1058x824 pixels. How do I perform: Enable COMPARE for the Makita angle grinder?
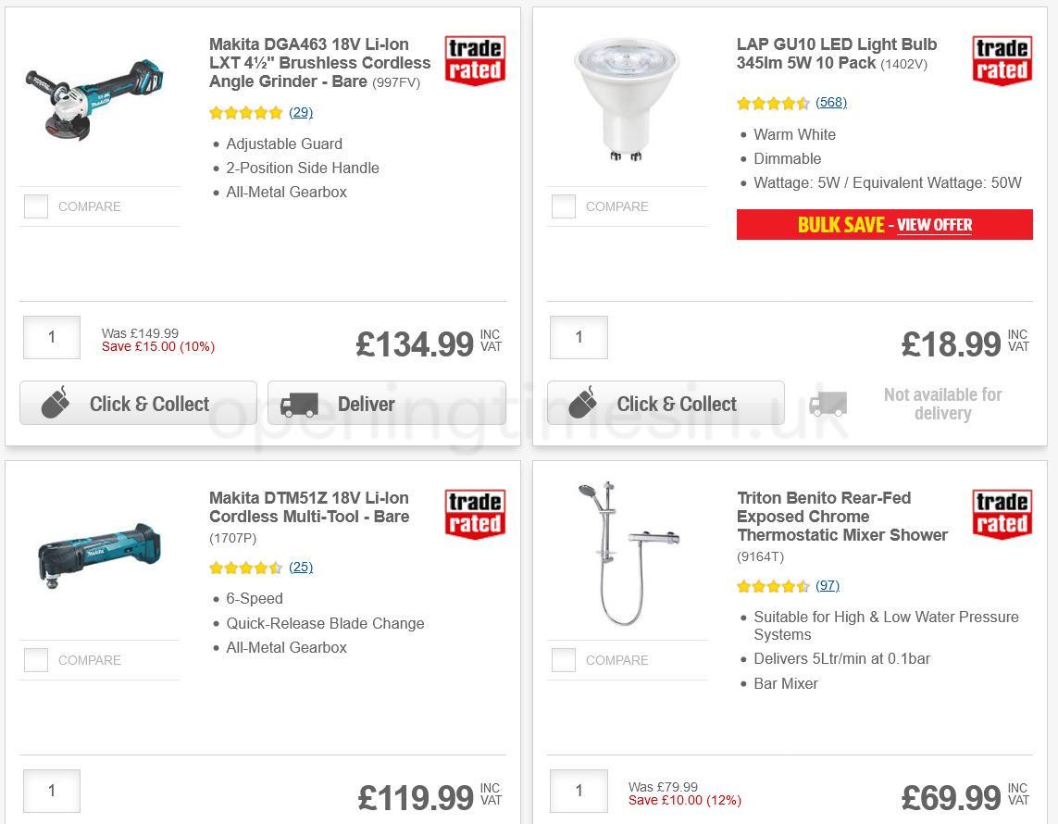tap(35, 206)
